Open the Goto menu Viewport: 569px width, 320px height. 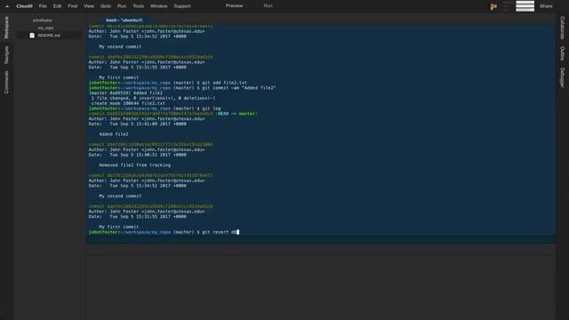click(106, 6)
